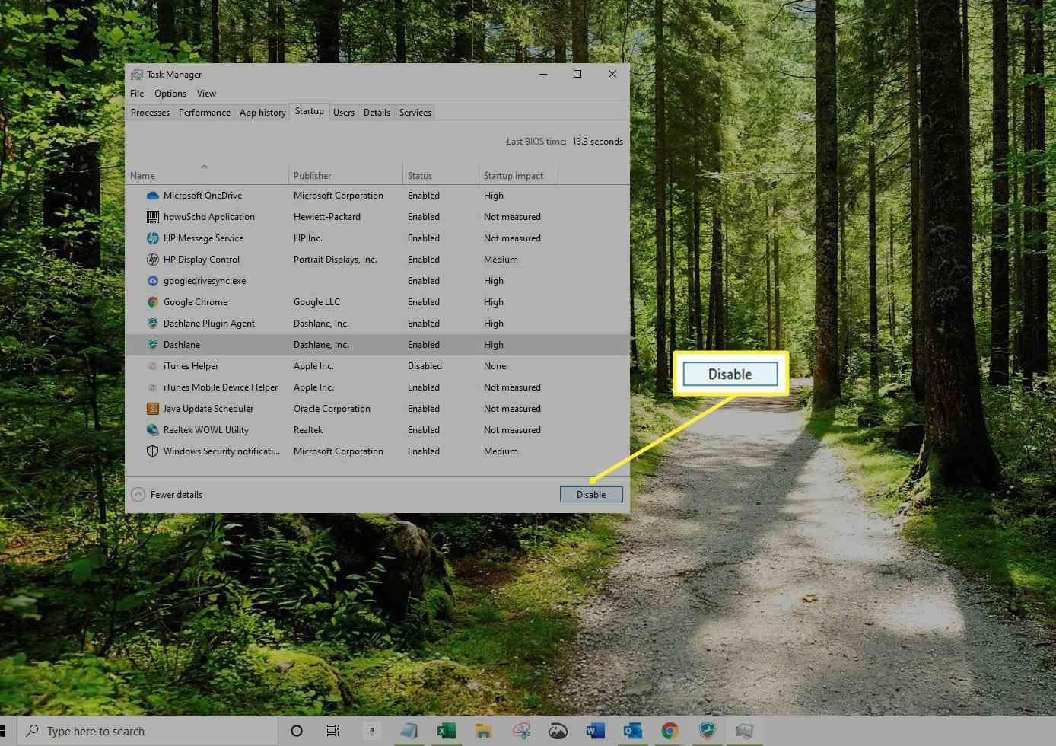
Task: Open Outlook from the taskbar
Action: (x=632, y=731)
